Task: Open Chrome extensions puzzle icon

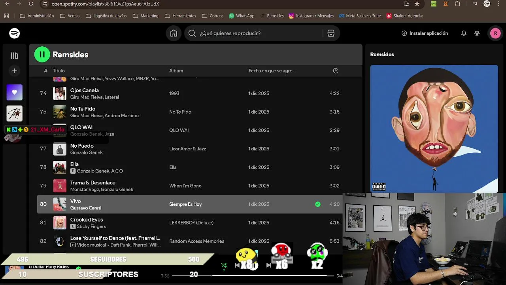Action: click(458, 4)
